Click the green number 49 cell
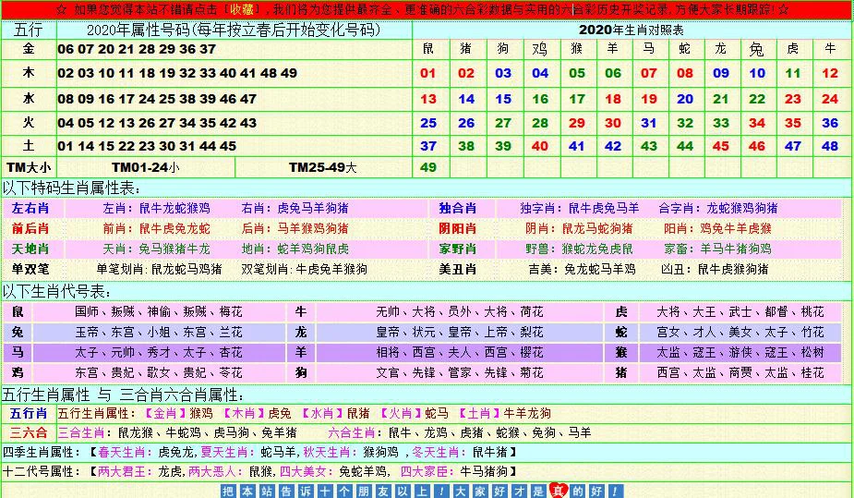The height and width of the screenshot is (498, 854). 428,167
